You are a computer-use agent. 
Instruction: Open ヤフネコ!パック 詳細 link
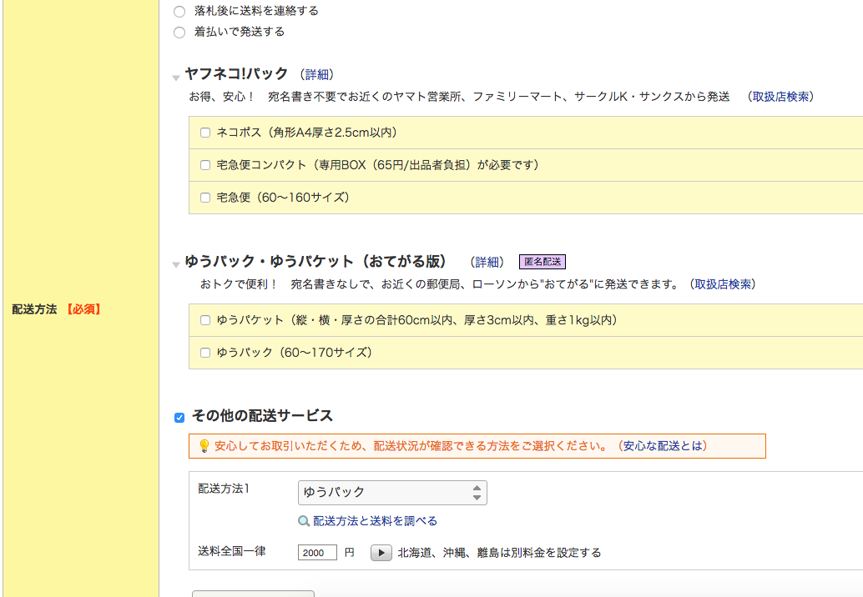317,74
